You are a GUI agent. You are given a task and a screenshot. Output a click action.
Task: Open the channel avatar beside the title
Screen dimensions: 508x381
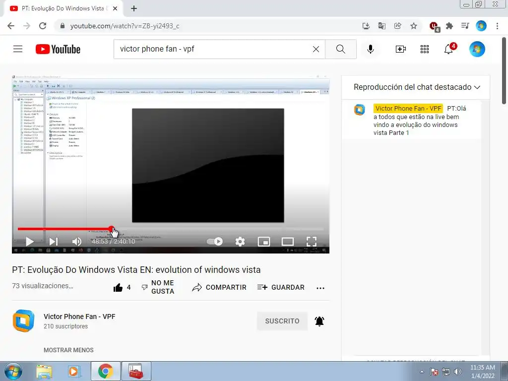coord(23,321)
